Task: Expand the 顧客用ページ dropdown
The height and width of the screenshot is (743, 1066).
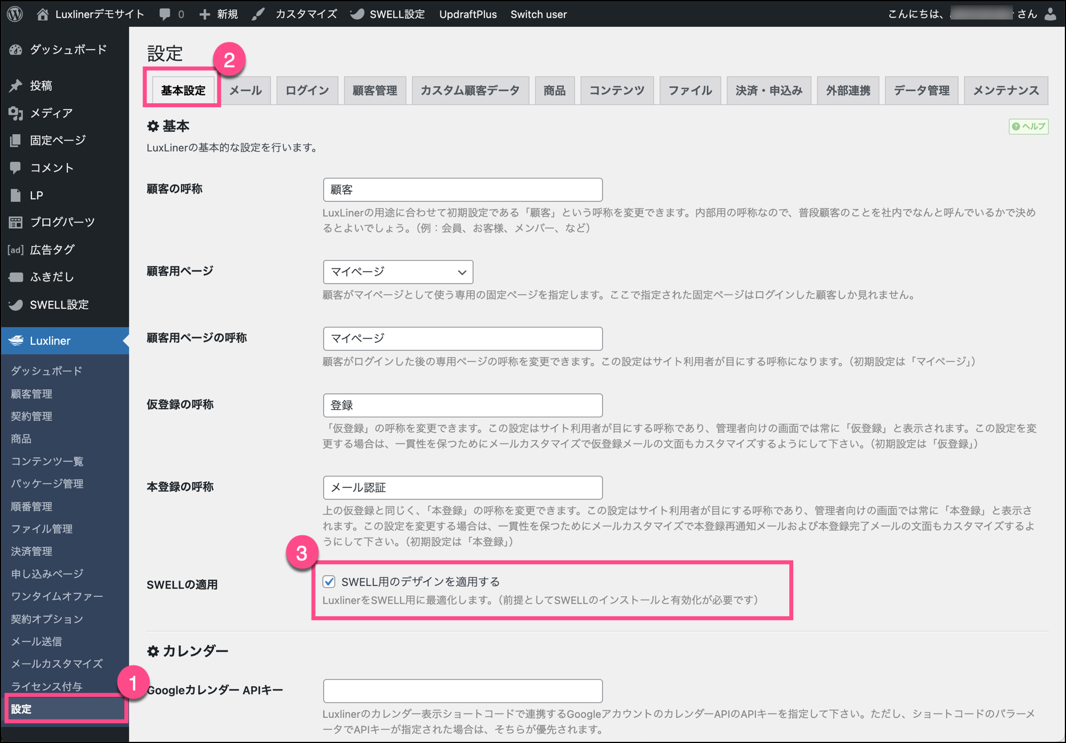Action: 398,272
